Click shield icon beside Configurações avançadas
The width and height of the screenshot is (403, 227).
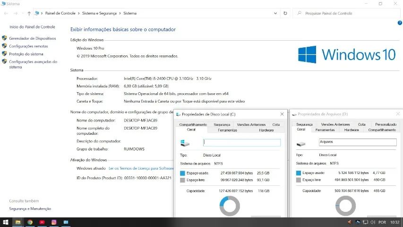[x=4, y=61]
